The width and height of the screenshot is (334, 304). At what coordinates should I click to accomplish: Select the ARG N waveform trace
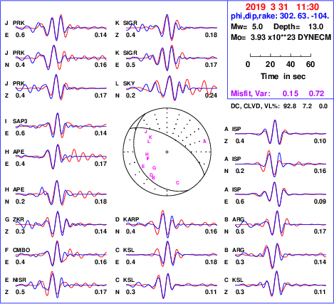coord(281,224)
